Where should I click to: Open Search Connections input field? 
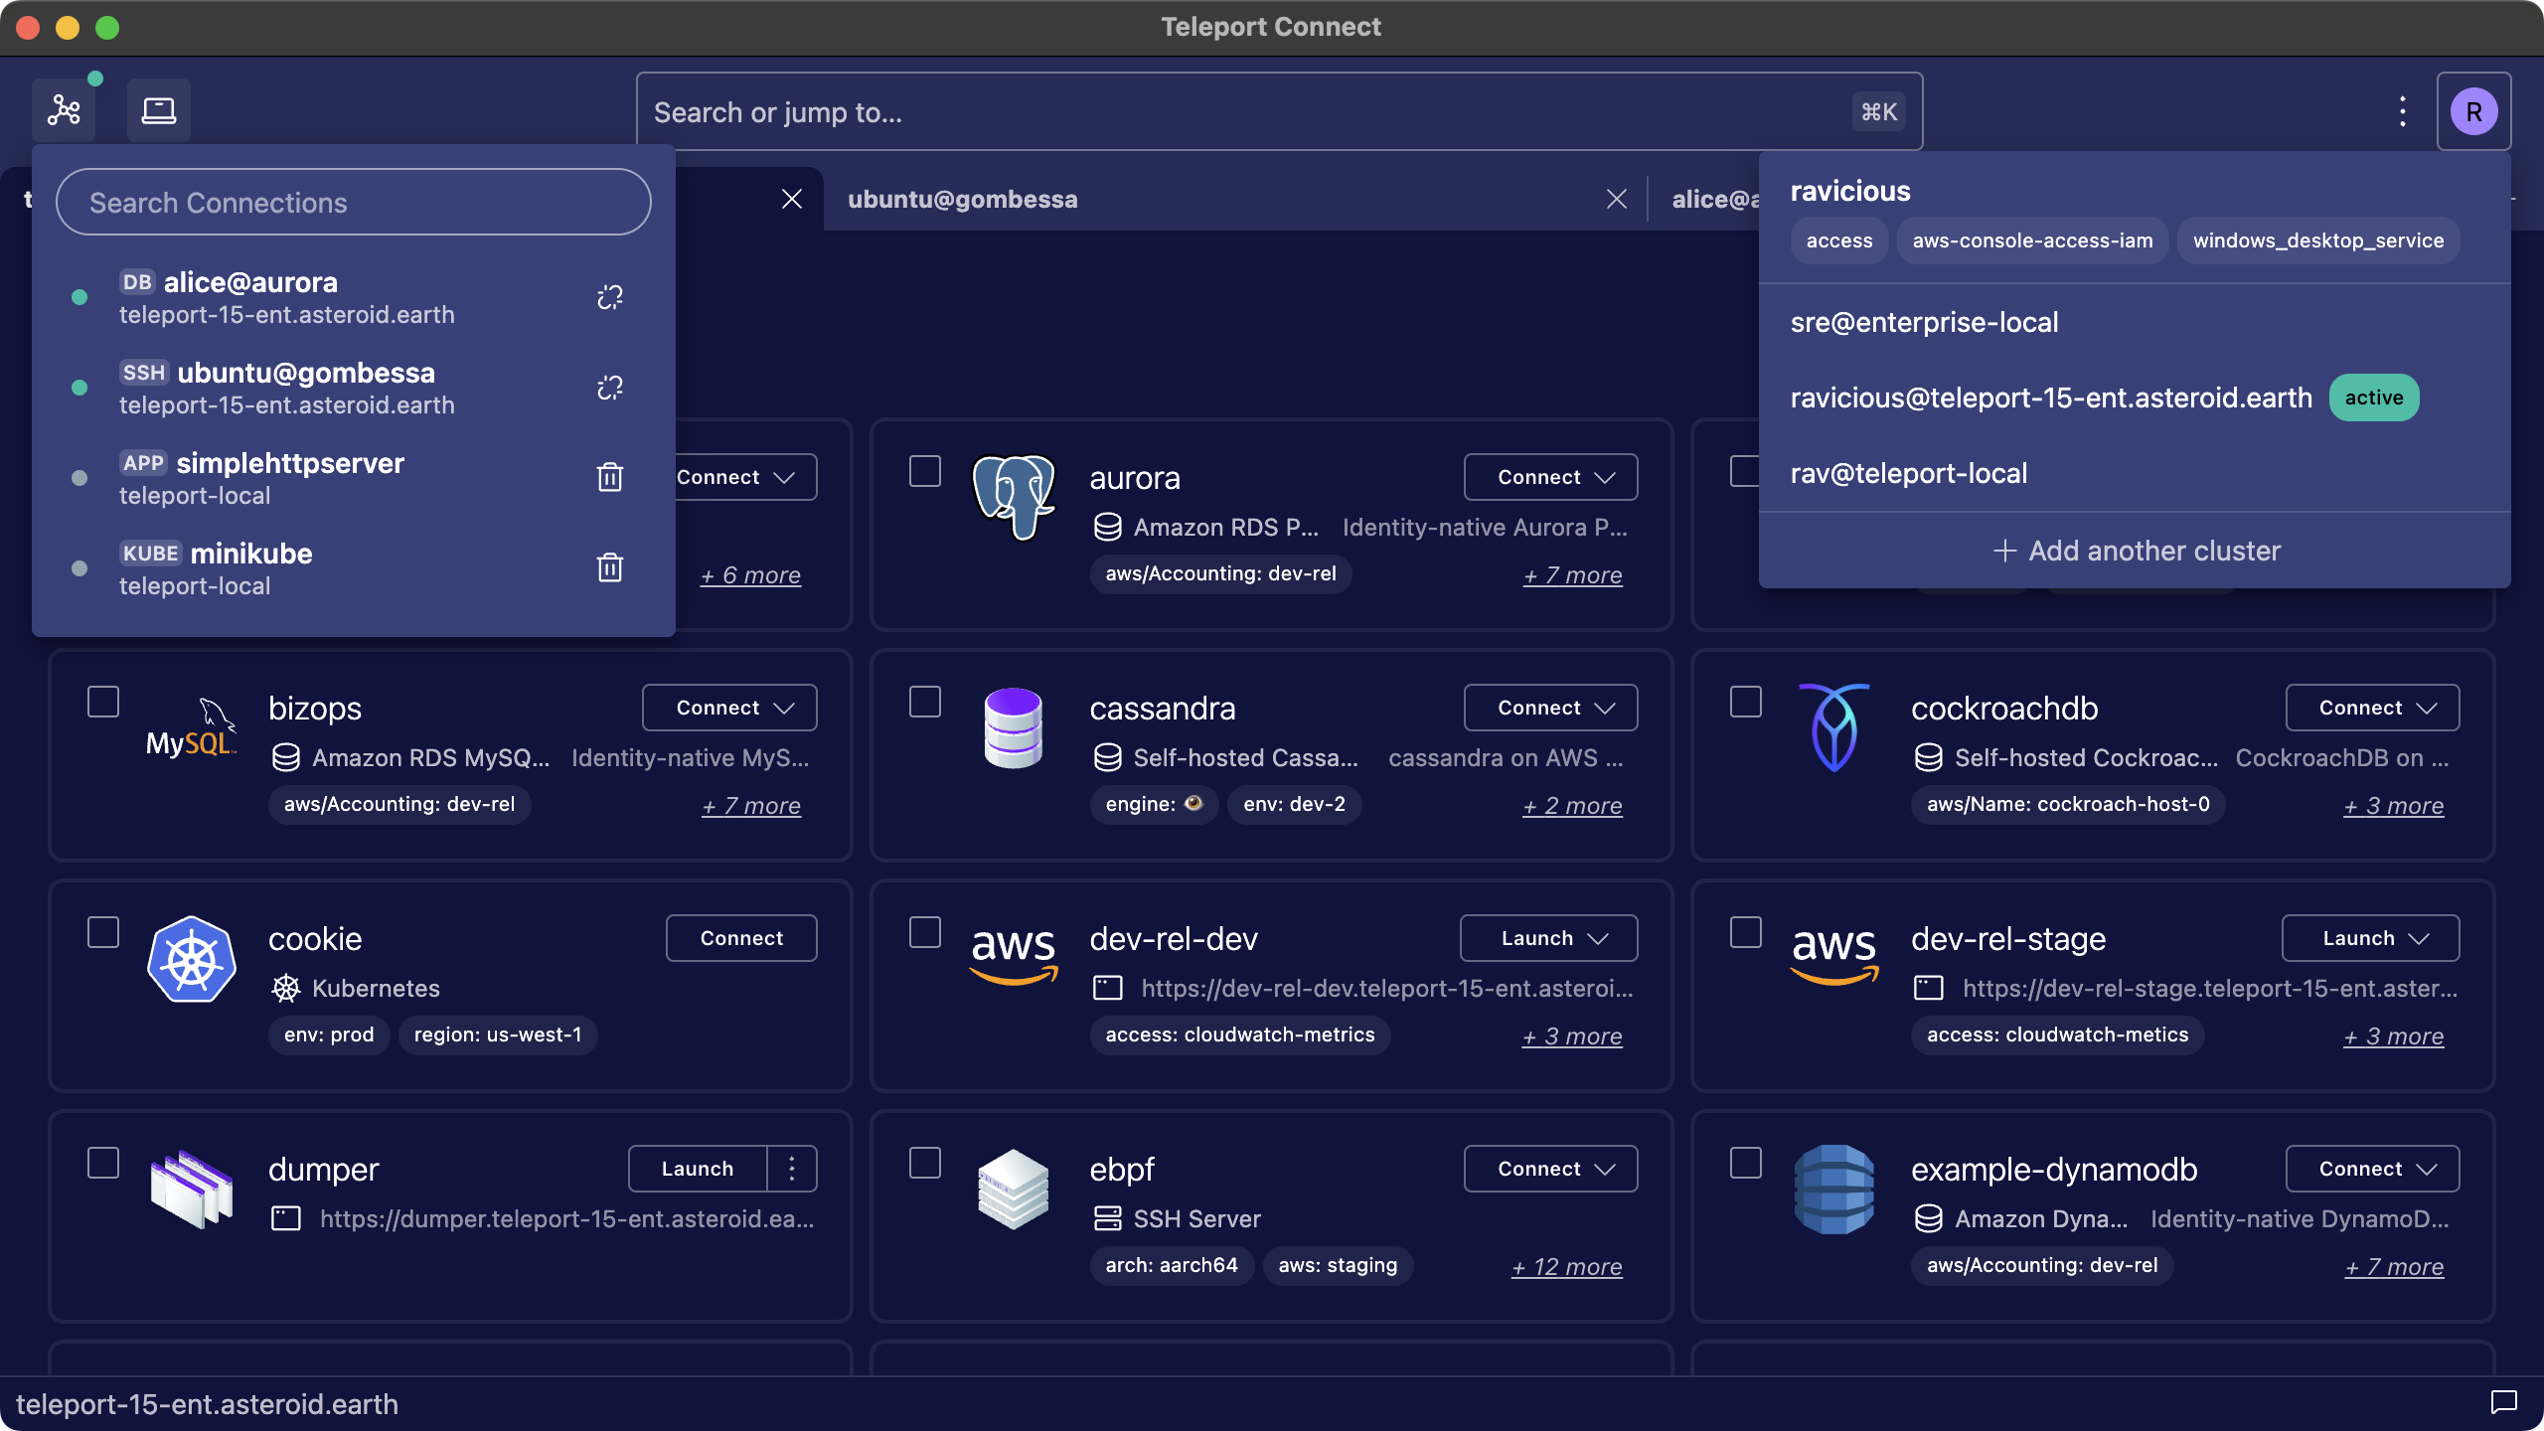(x=351, y=201)
